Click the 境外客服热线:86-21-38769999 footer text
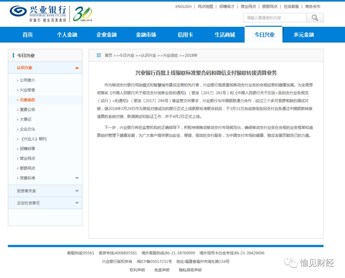 pyautogui.click(x=168, y=253)
